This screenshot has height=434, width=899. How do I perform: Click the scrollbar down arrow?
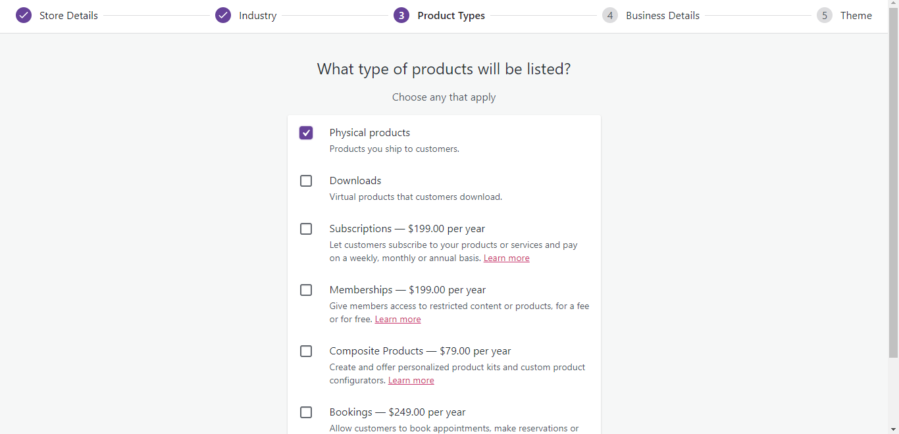pyautogui.click(x=893, y=429)
